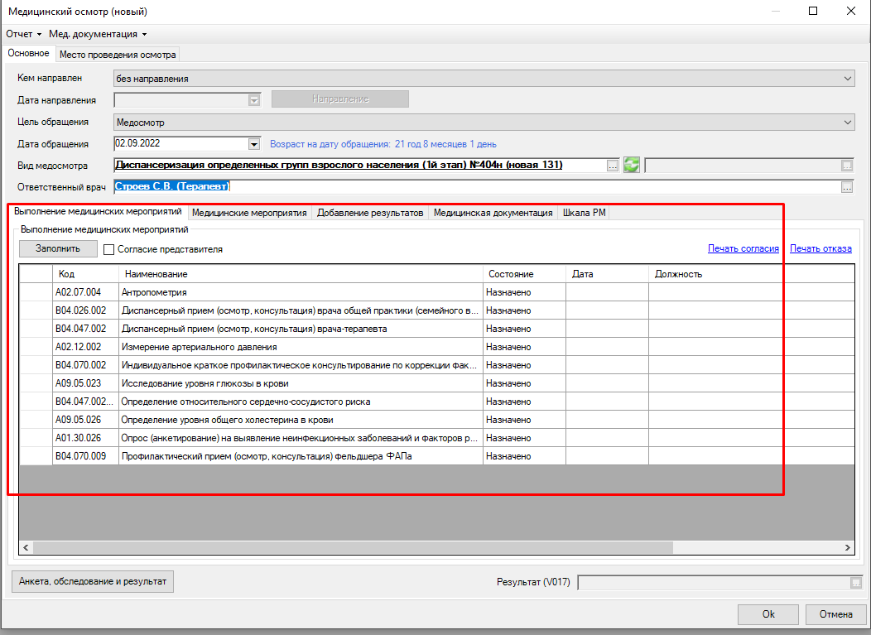Screen dimensions: 871x635
Task: Click the Печать отказа link
Action: 820,248
